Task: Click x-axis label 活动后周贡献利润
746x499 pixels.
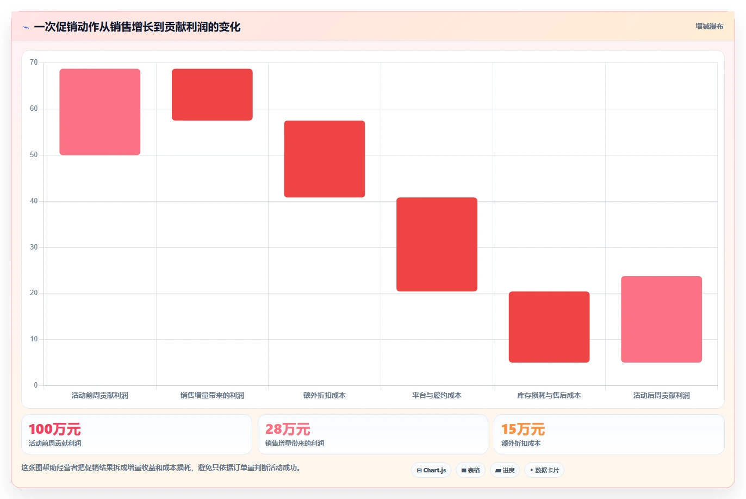Action: tap(661, 395)
